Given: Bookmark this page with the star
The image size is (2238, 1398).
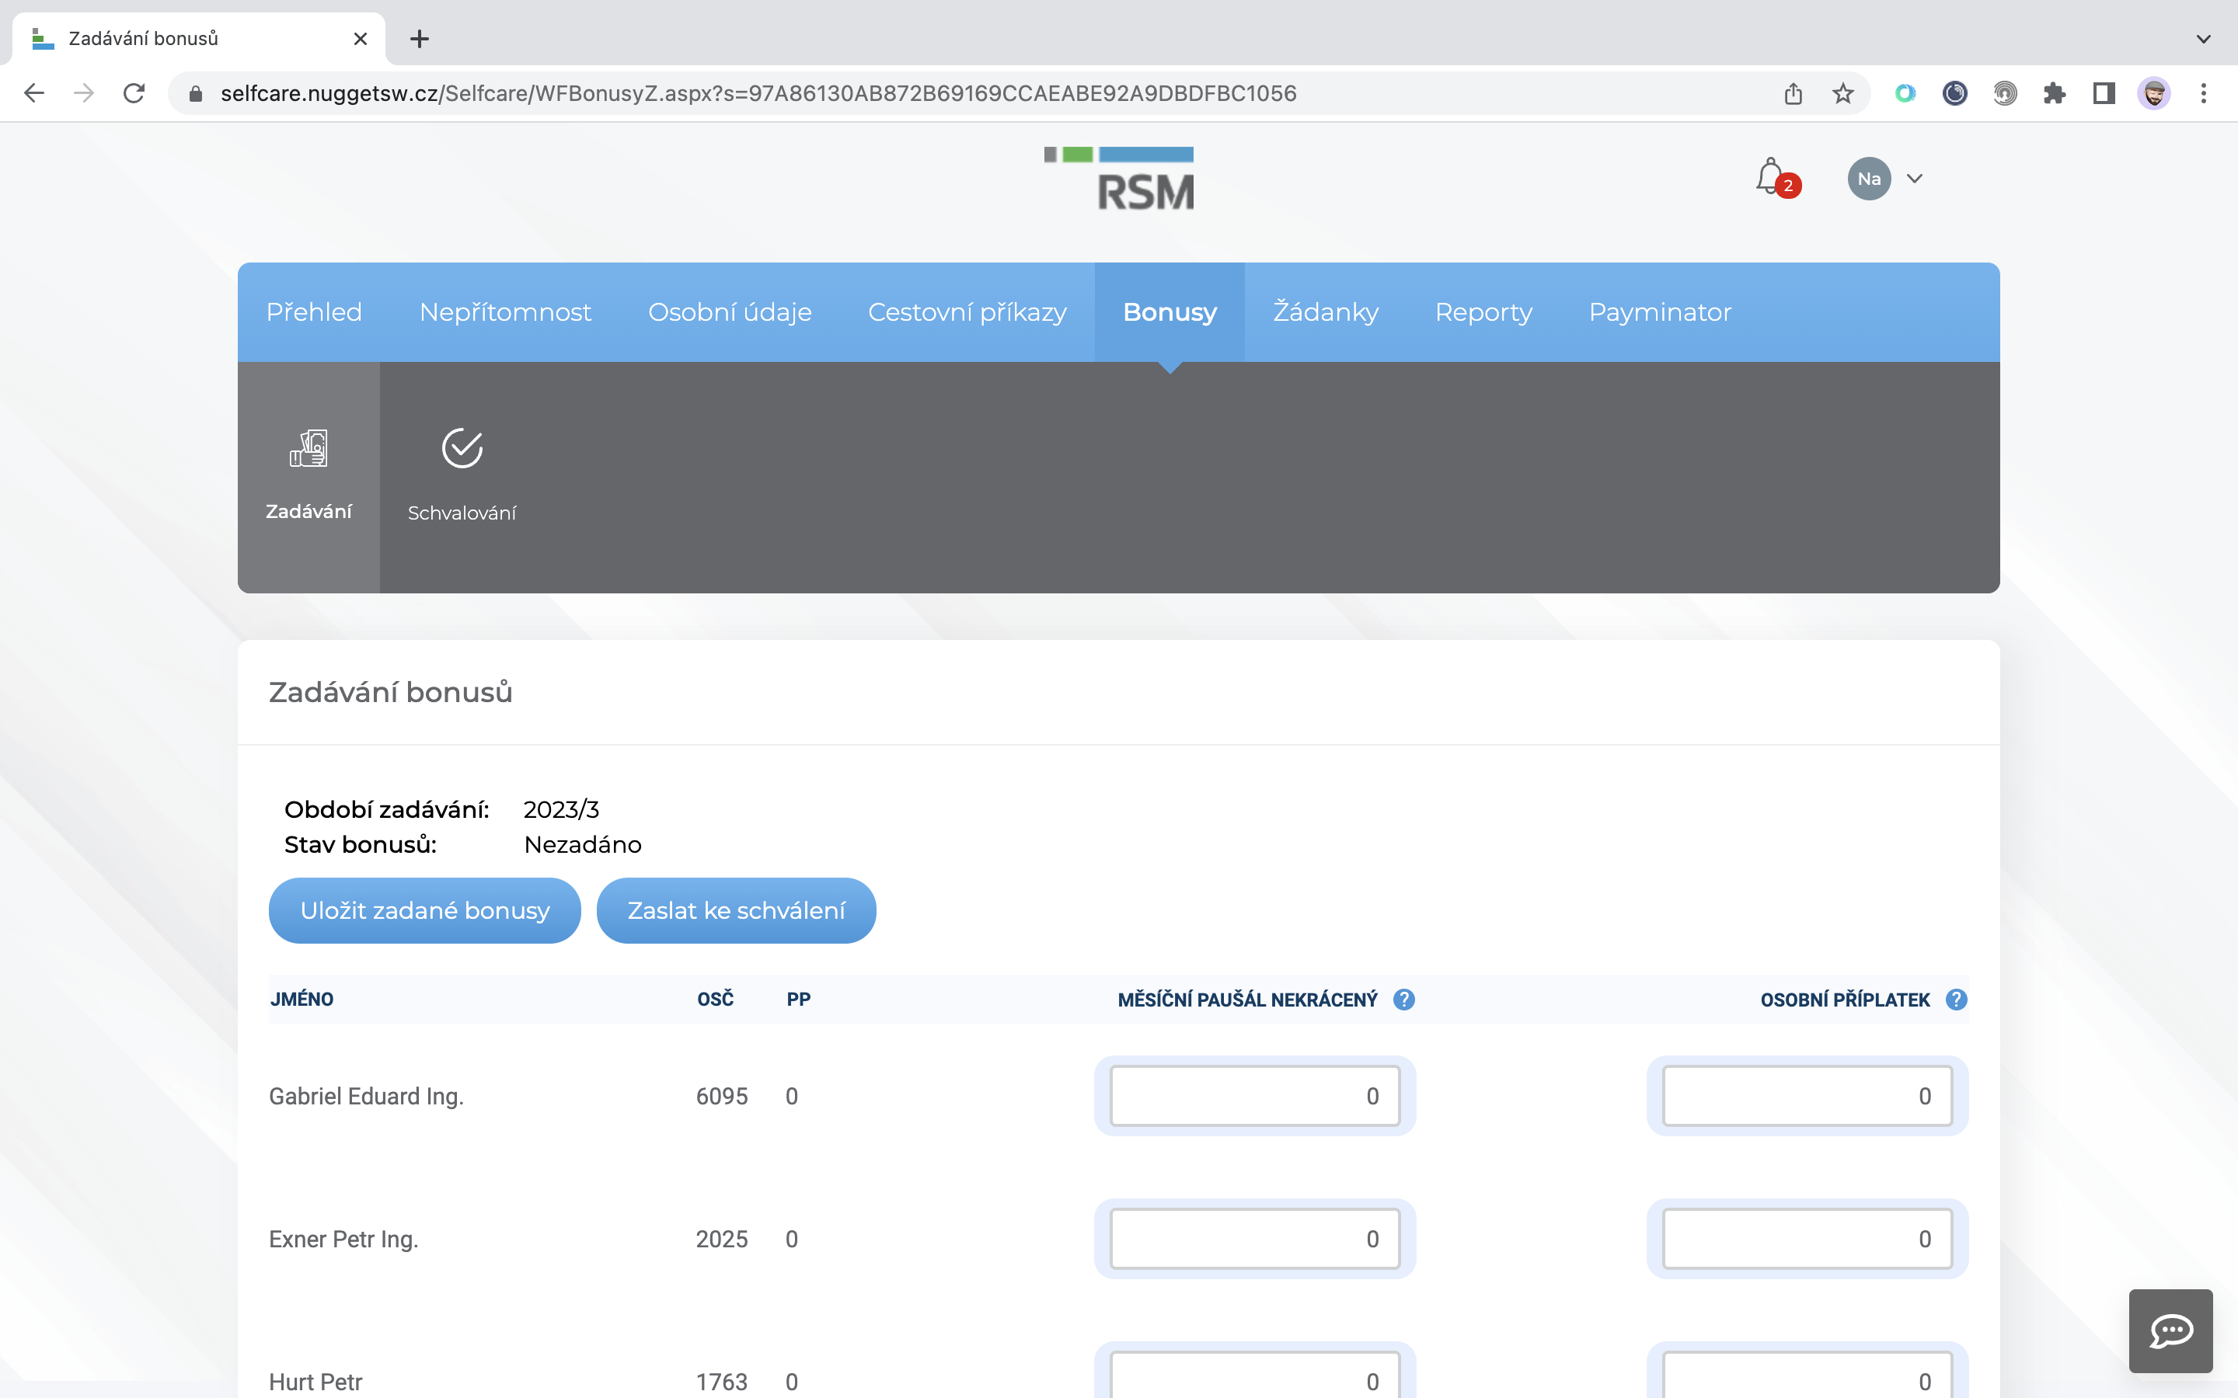Looking at the screenshot, I should 1843,93.
